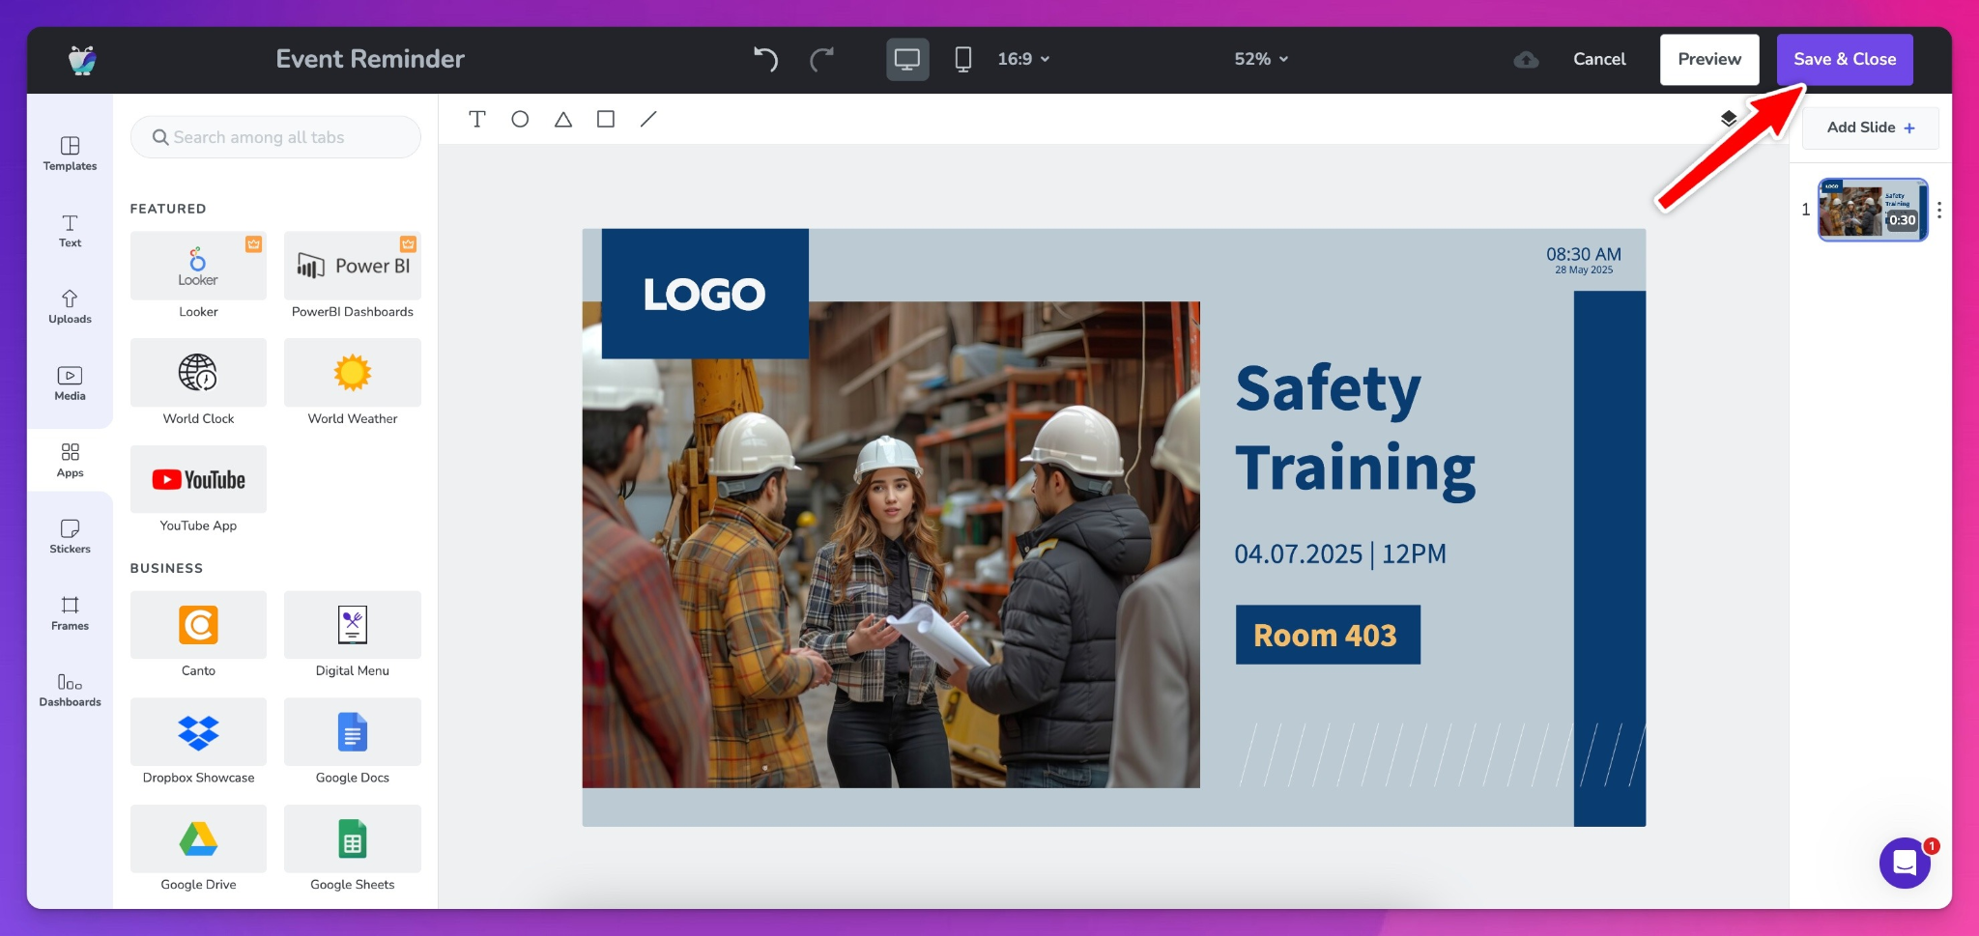Click the redo arrow icon
Image resolution: width=1979 pixels, height=936 pixels.
coord(821,59)
